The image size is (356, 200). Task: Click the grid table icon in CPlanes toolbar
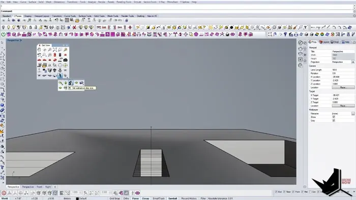coord(67,20)
